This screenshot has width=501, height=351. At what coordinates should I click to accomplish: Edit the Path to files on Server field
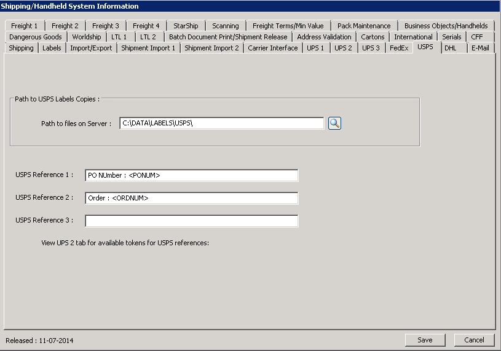coord(221,124)
